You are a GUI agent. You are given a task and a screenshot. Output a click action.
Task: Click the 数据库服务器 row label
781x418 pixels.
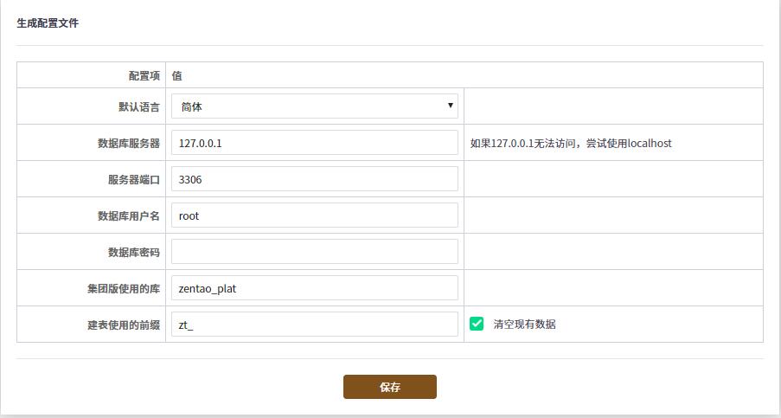pyautogui.click(x=128, y=144)
